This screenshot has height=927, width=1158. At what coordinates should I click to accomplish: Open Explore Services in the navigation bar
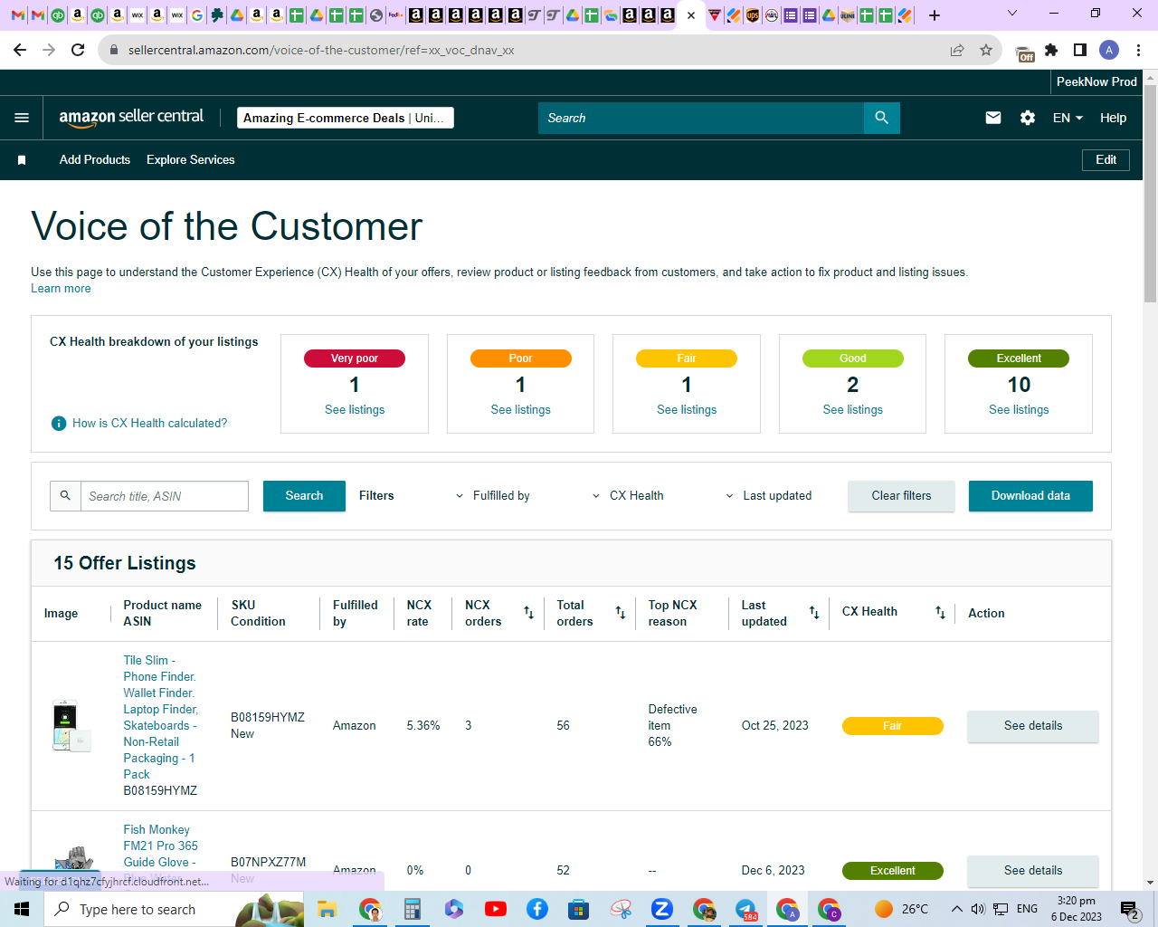[x=191, y=160]
